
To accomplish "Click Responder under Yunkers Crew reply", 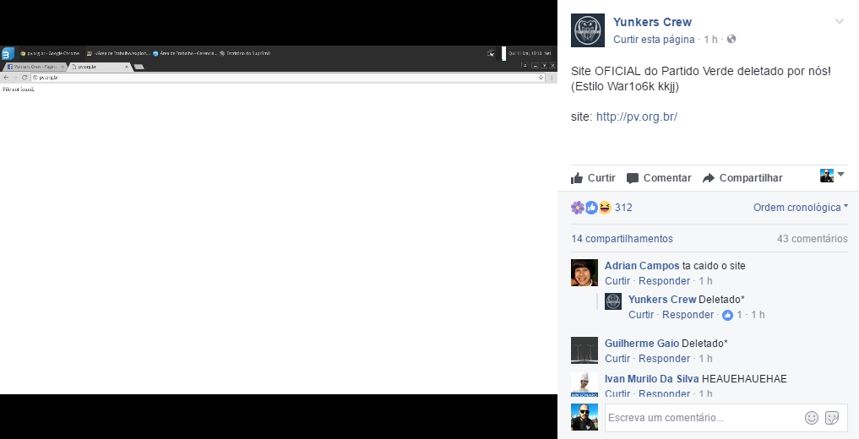I will click(688, 315).
